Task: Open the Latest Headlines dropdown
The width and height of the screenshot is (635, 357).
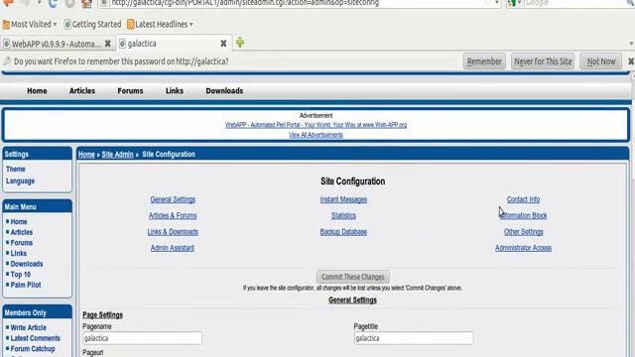Action: [x=160, y=24]
